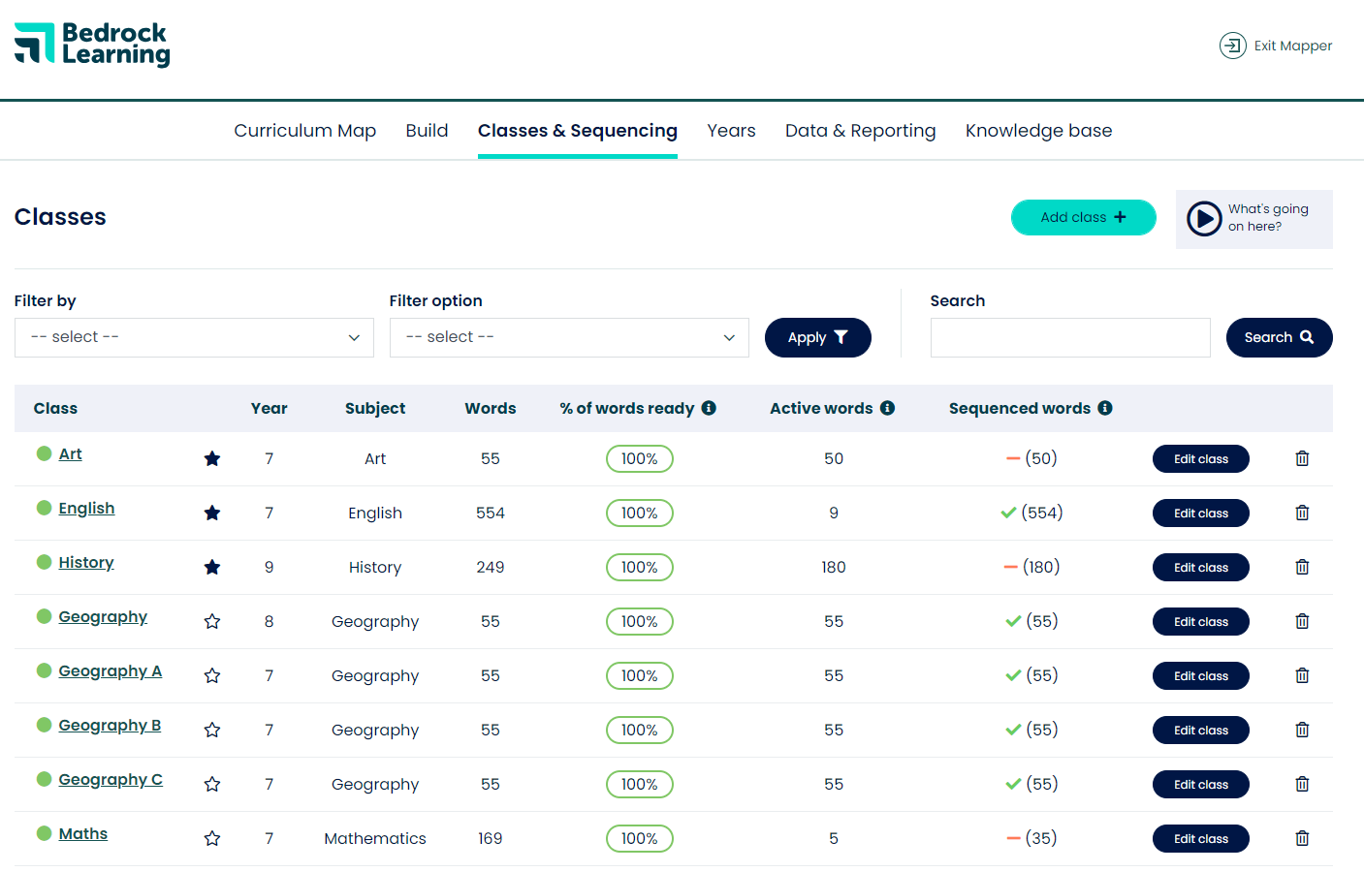Mark Maths class as favourite
This screenshot has width=1364, height=872.
pyautogui.click(x=212, y=838)
